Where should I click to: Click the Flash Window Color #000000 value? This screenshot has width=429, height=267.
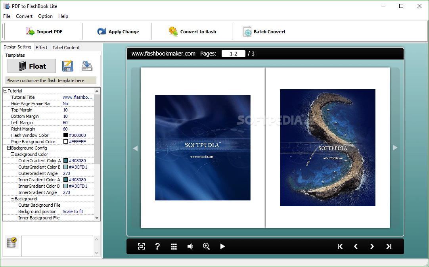pos(77,135)
